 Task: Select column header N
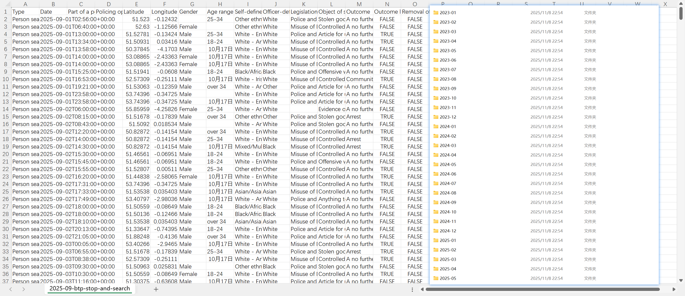coord(387,4)
